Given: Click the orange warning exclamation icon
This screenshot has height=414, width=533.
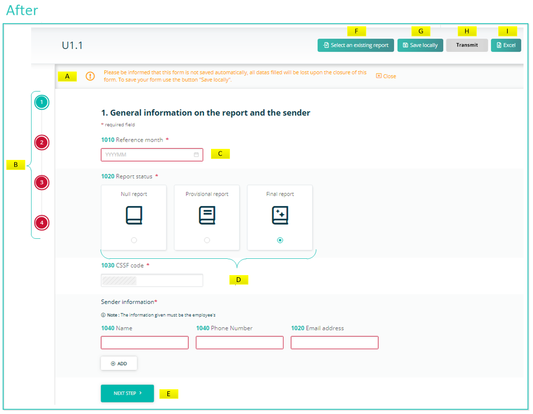Looking at the screenshot, I should point(90,76).
